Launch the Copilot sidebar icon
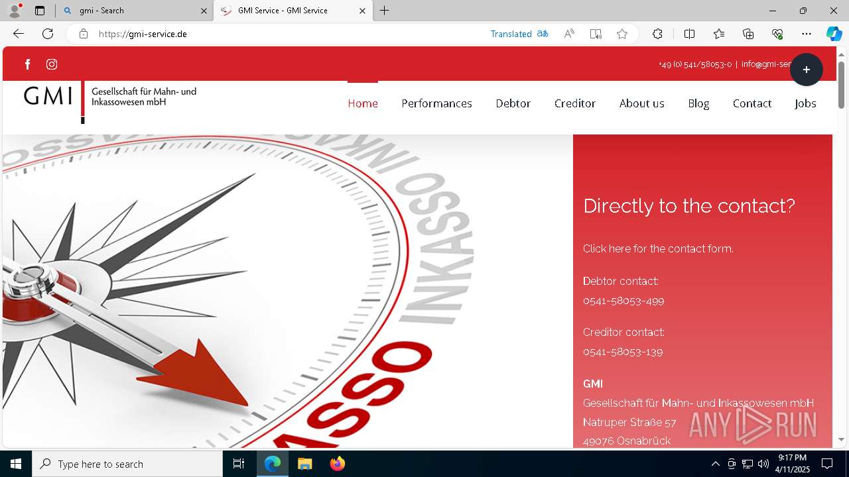This screenshot has height=477, width=849. 834,34
